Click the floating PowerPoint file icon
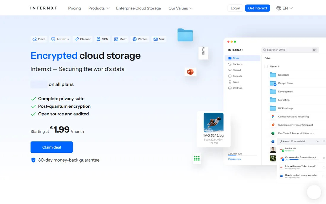The height and width of the screenshot is (204, 326). 191,72
